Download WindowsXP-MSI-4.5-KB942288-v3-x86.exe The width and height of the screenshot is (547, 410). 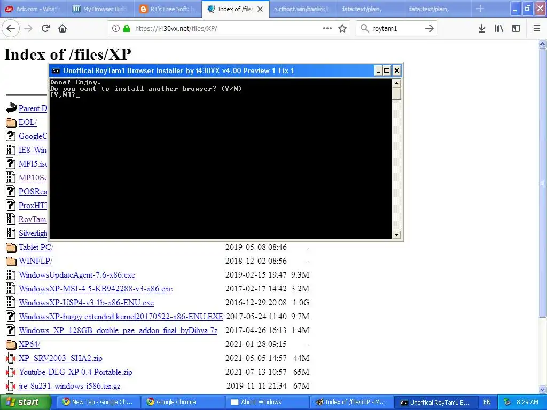click(x=96, y=289)
